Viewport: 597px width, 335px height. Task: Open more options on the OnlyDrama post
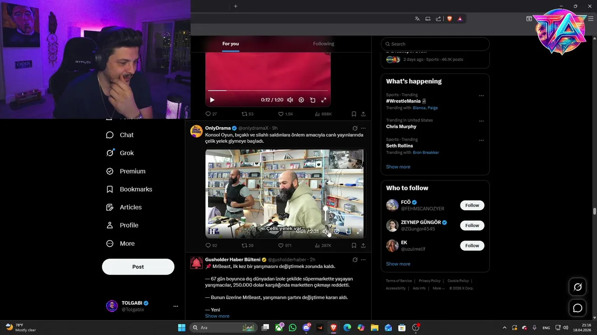363,128
